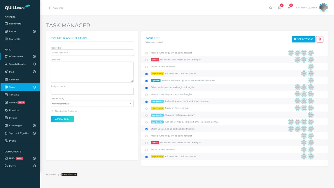The height and width of the screenshot is (188, 334).
Task: Expand the Error Pages submenu arrow
Action: (34, 126)
